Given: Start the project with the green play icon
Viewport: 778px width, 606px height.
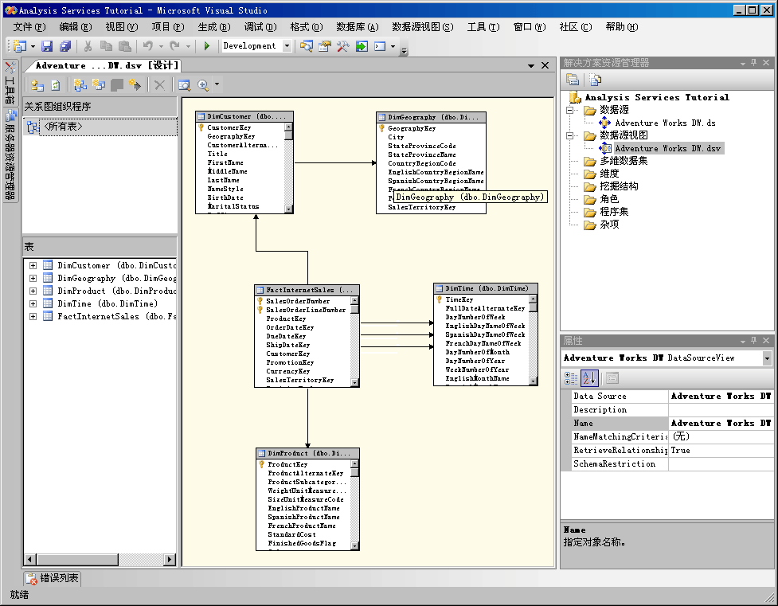Looking at the screenshot, I should click(x=207, y=46).
